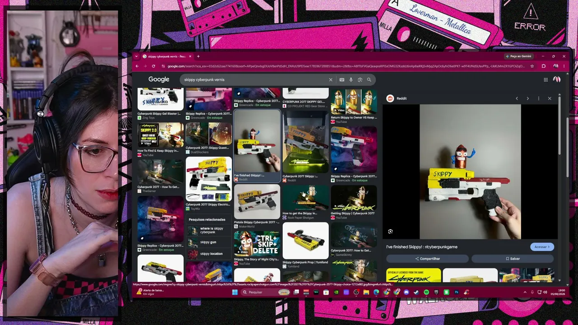Open Photoshop from the taskbar

pos(457,292)
